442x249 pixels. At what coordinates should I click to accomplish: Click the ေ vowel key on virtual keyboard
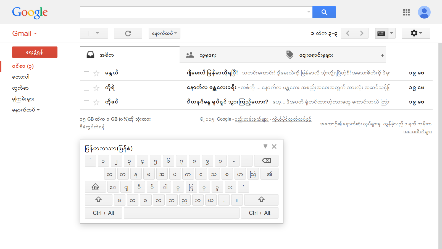coord(113,187)
